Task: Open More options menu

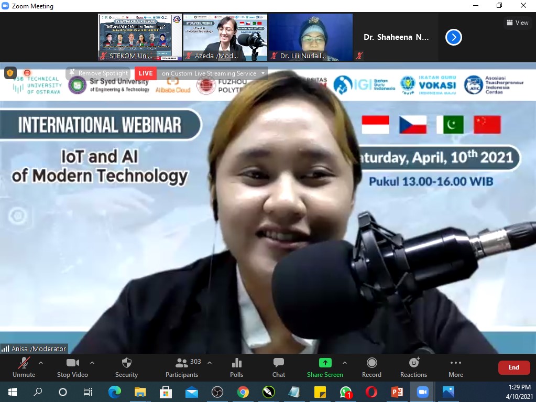Action: (456, 367)
